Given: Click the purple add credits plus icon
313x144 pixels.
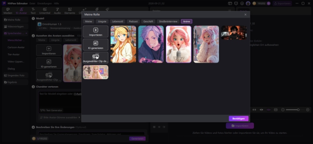Looking at the screenshot, I should [x=268, y=4].
